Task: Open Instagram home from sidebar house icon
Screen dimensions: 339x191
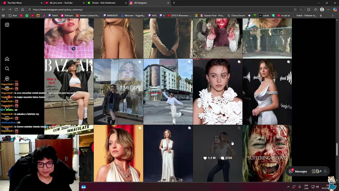Action: coord(7,59)
